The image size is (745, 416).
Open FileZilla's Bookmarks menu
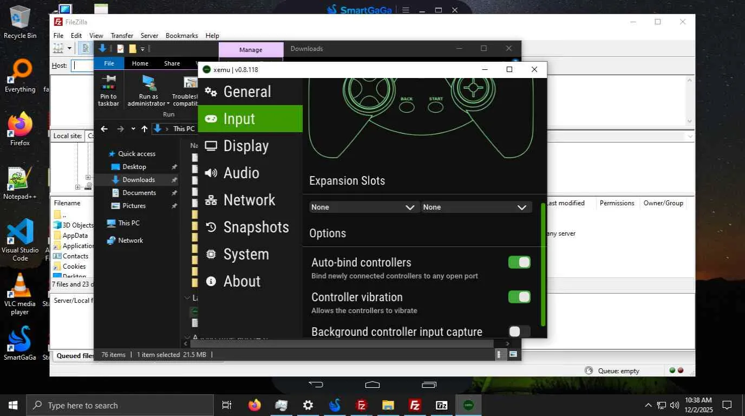click(x=182, y=36)
